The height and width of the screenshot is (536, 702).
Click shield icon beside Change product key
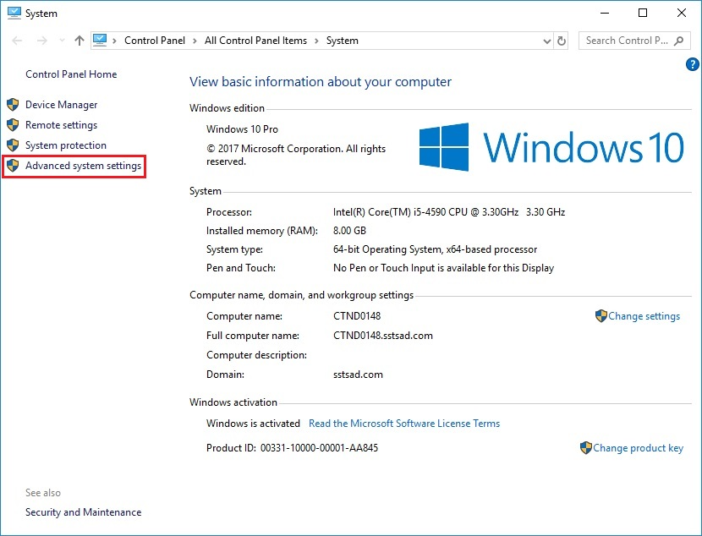[585, 448]
